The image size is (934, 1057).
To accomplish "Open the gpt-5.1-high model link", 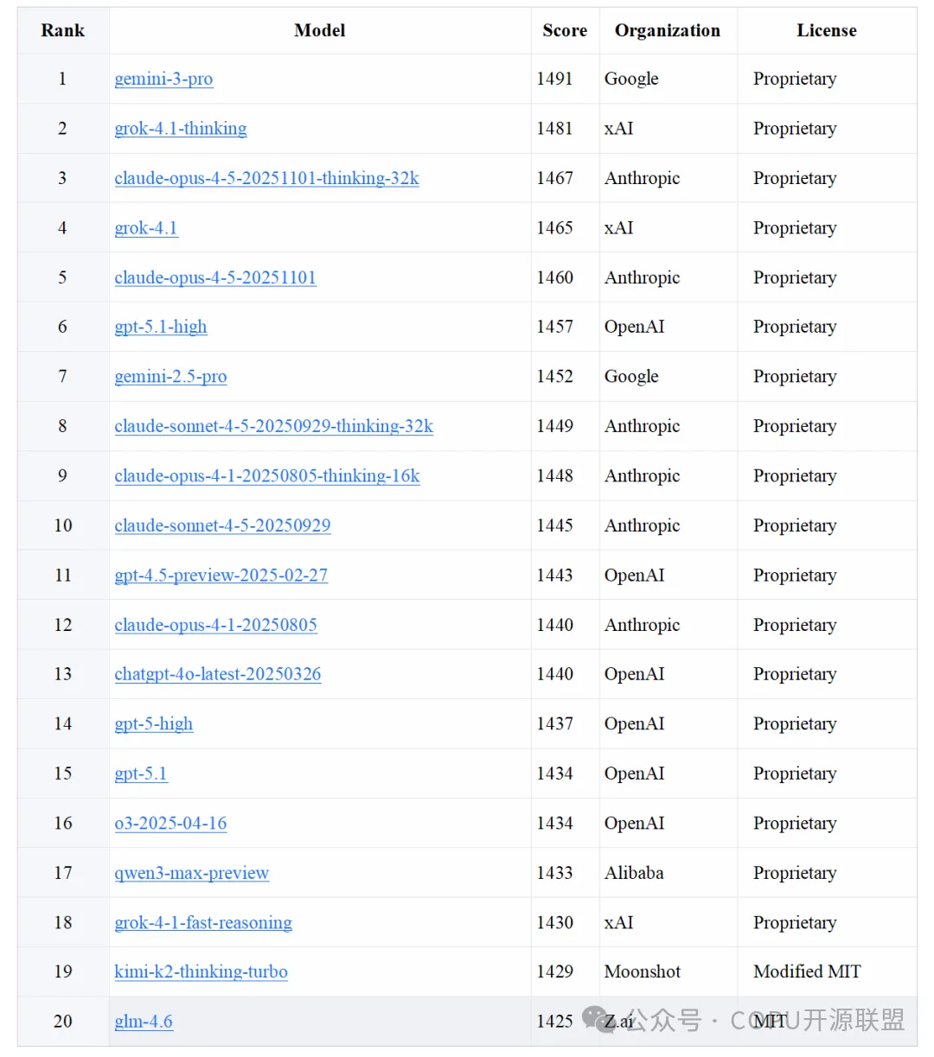I will pos(161,327).
